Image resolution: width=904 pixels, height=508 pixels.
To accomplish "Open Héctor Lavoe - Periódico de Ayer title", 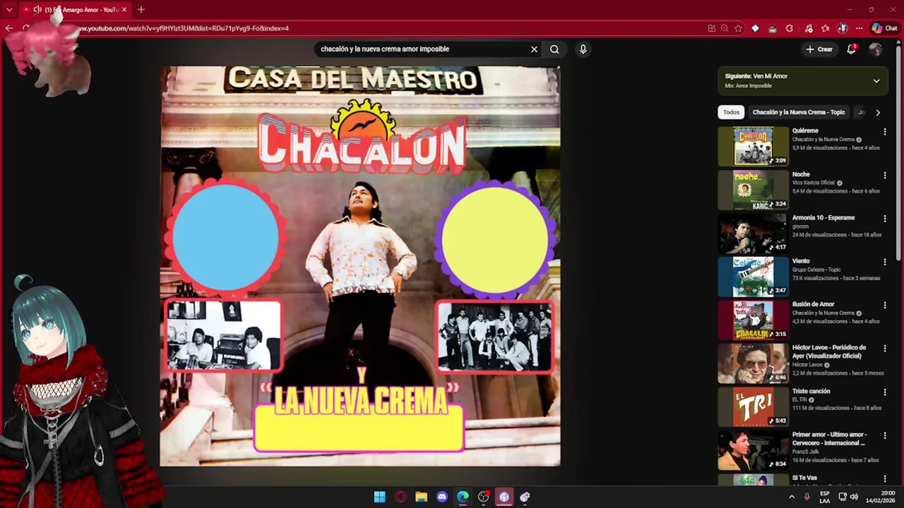I will coord(829,351).
